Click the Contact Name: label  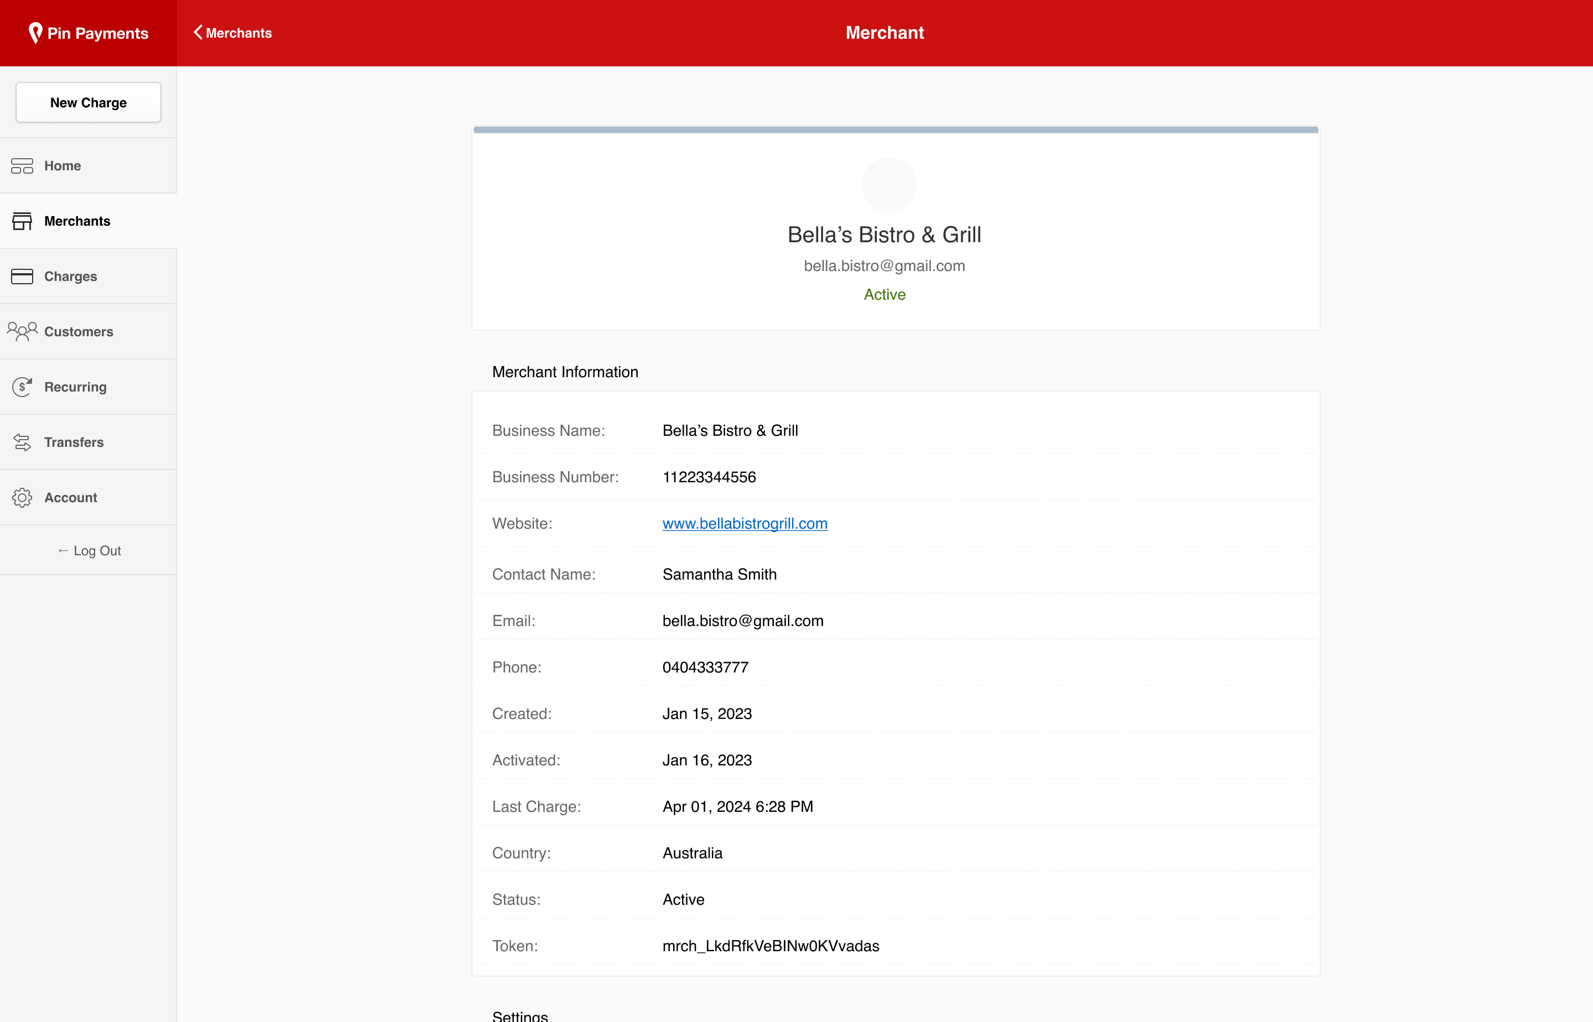coord(544,574)
